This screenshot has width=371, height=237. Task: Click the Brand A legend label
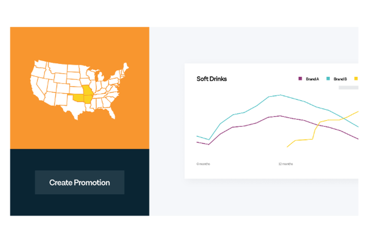312,79
